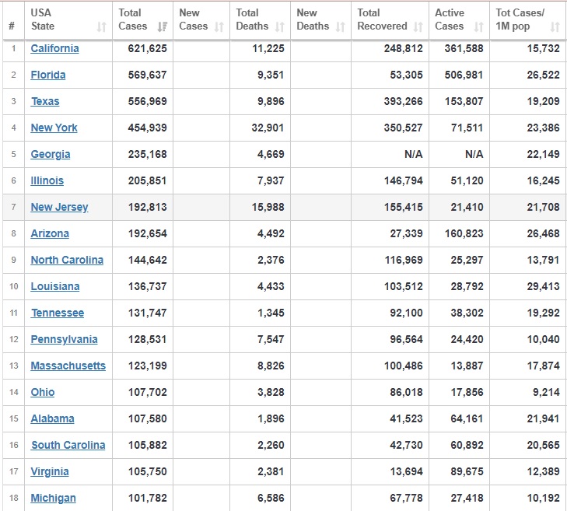Image resolution: width=567 pixels, height=511 pixels.
Task: Click Tot Cases/1M pop sort icon
Action: [555, 27]
